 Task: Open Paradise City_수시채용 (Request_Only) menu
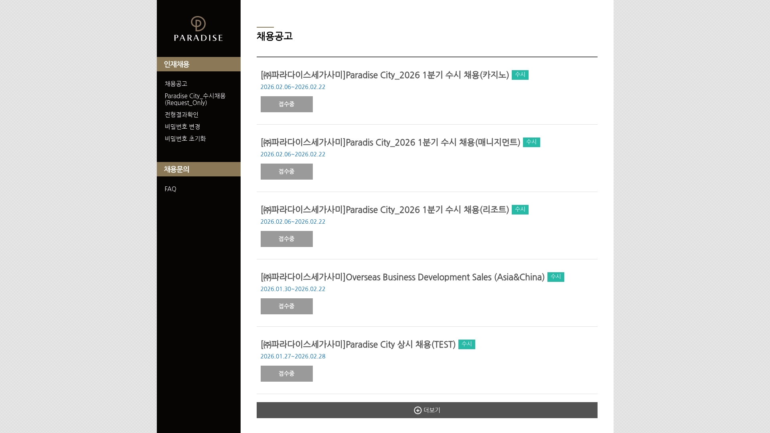pos(195,99)
